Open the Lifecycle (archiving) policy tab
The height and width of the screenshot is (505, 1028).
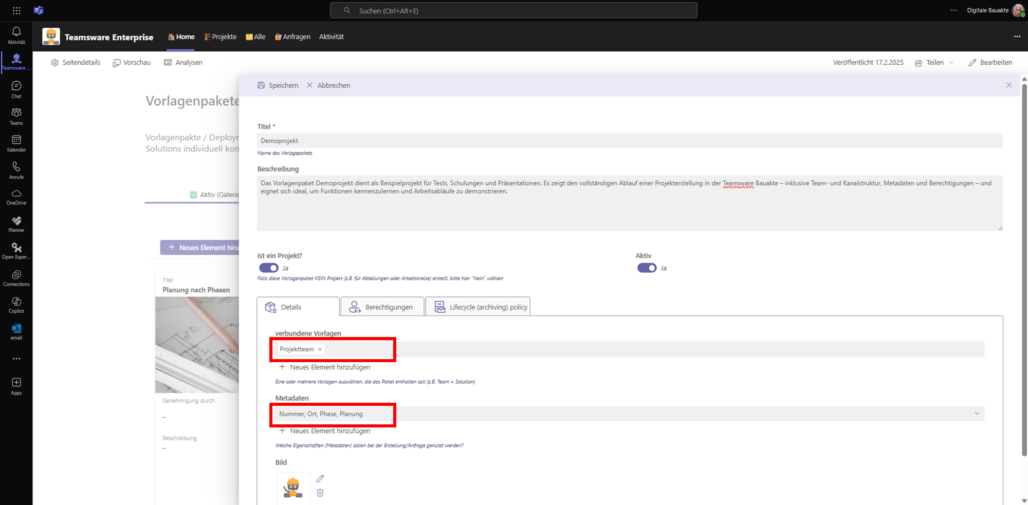[478, 307]
